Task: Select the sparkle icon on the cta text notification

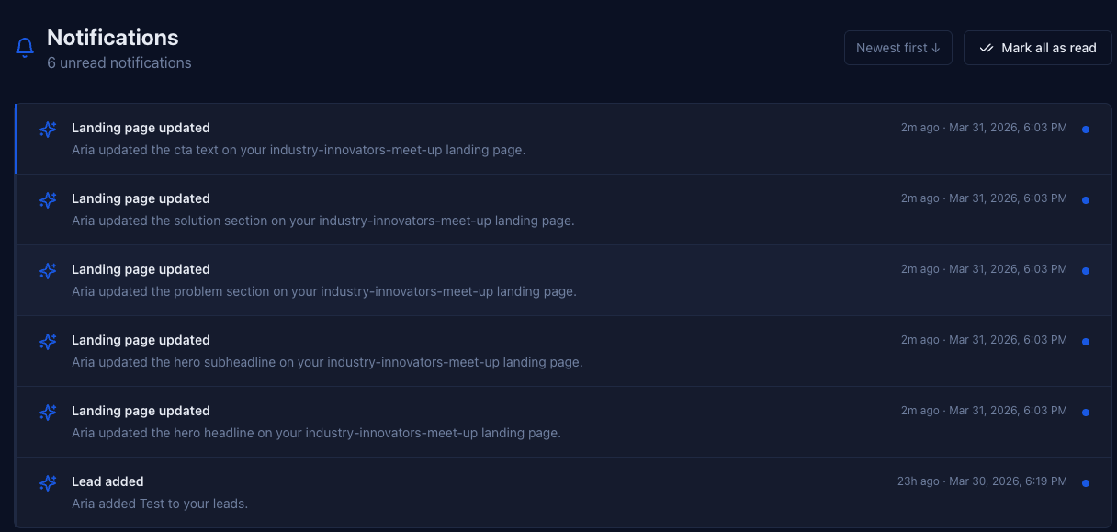Action: 48,129
